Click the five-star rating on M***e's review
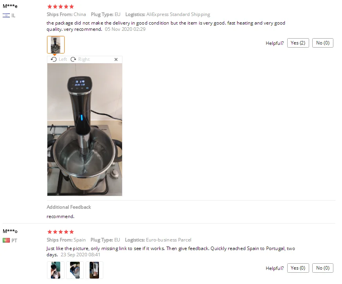The image size is (342, 284). (x=61, y=7)
